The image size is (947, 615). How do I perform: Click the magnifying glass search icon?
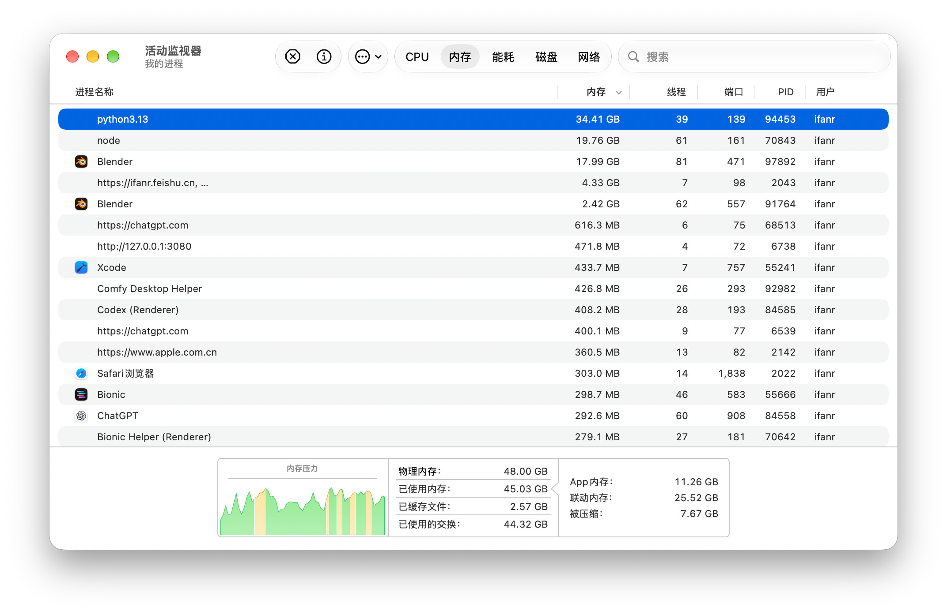[633, 56]
